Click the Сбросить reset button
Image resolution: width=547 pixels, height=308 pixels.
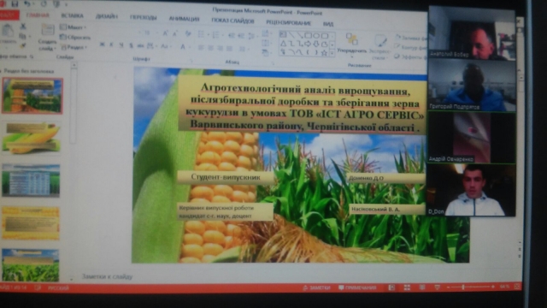(x=75, y=37)
